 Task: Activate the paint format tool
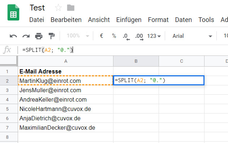(51, 36)
